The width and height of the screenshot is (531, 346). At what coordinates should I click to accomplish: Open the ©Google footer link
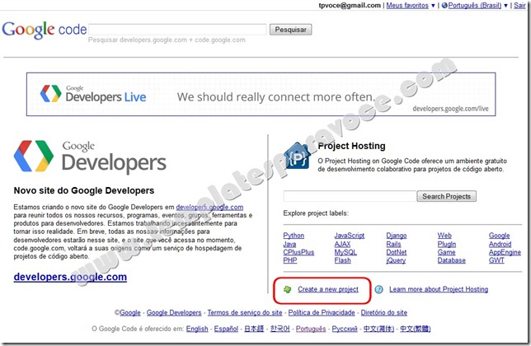click(x=129, y=312)
